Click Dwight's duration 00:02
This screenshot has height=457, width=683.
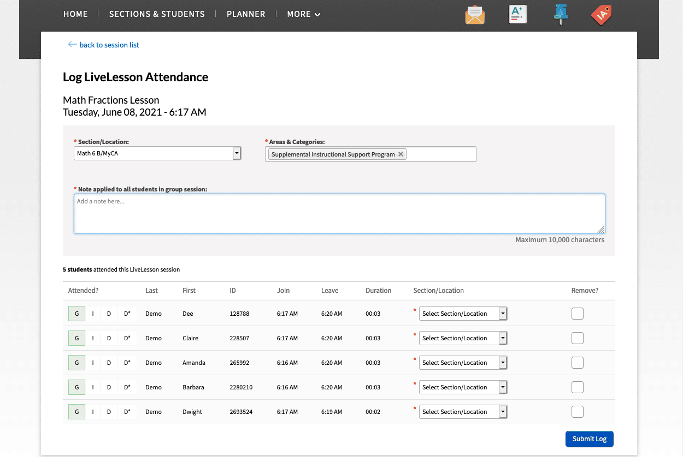tap(373, 412)
